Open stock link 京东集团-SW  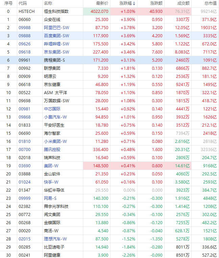57,52
